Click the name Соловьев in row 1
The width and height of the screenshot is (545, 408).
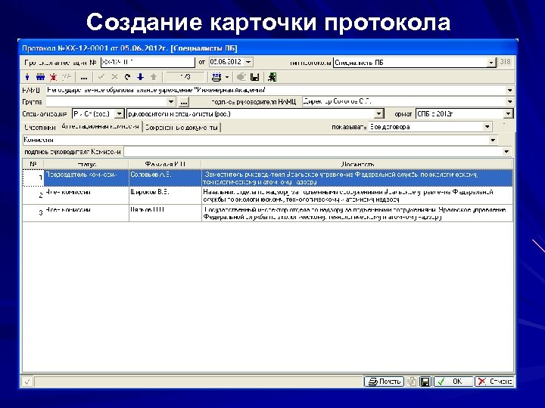tap(151, 175)
